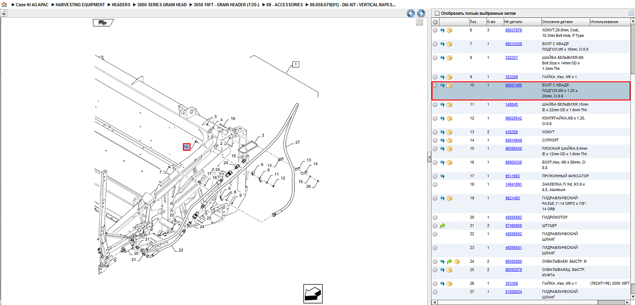The image size is (635, 305).
Task: Click the ПРУЖИННЫЙ ФИКСАТОР description cell
Action: [565, 176]
